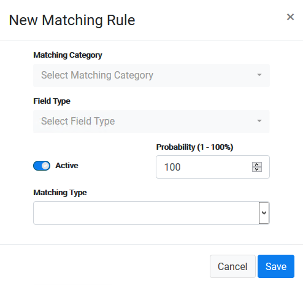Open the Matching Category dropdown
303x286 pixels.
click(x=151, y=75)
